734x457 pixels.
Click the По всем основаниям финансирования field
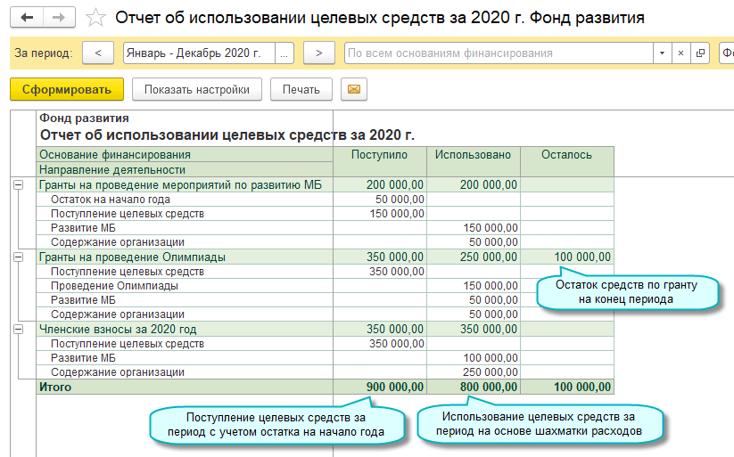[x=499, y=53]
